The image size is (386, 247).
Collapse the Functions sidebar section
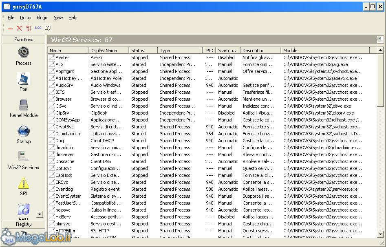[x=24, y=40]
